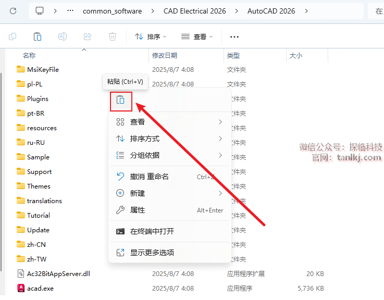Click common_software in the path bar

(112, 11)
